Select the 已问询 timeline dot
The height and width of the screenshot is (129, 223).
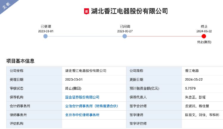click(125, 36)
